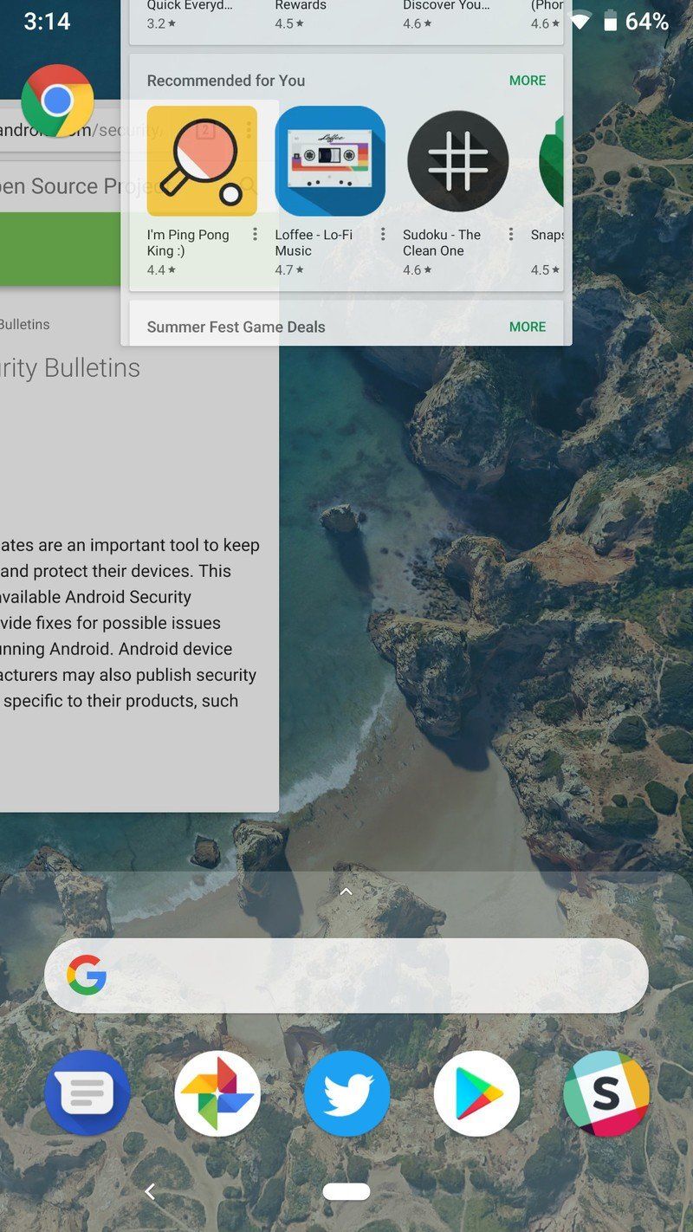Open Sudoku The Clean One icon
The width and height of the screenshot is (693, 1232).
tap(457, 161)
